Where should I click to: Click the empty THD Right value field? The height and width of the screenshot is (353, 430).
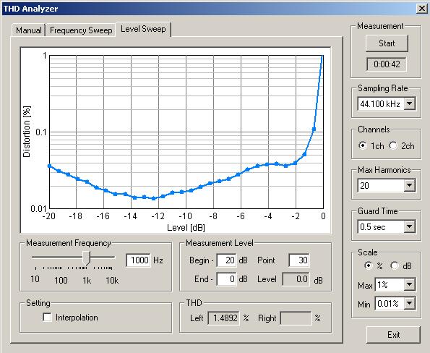(296, 318)
